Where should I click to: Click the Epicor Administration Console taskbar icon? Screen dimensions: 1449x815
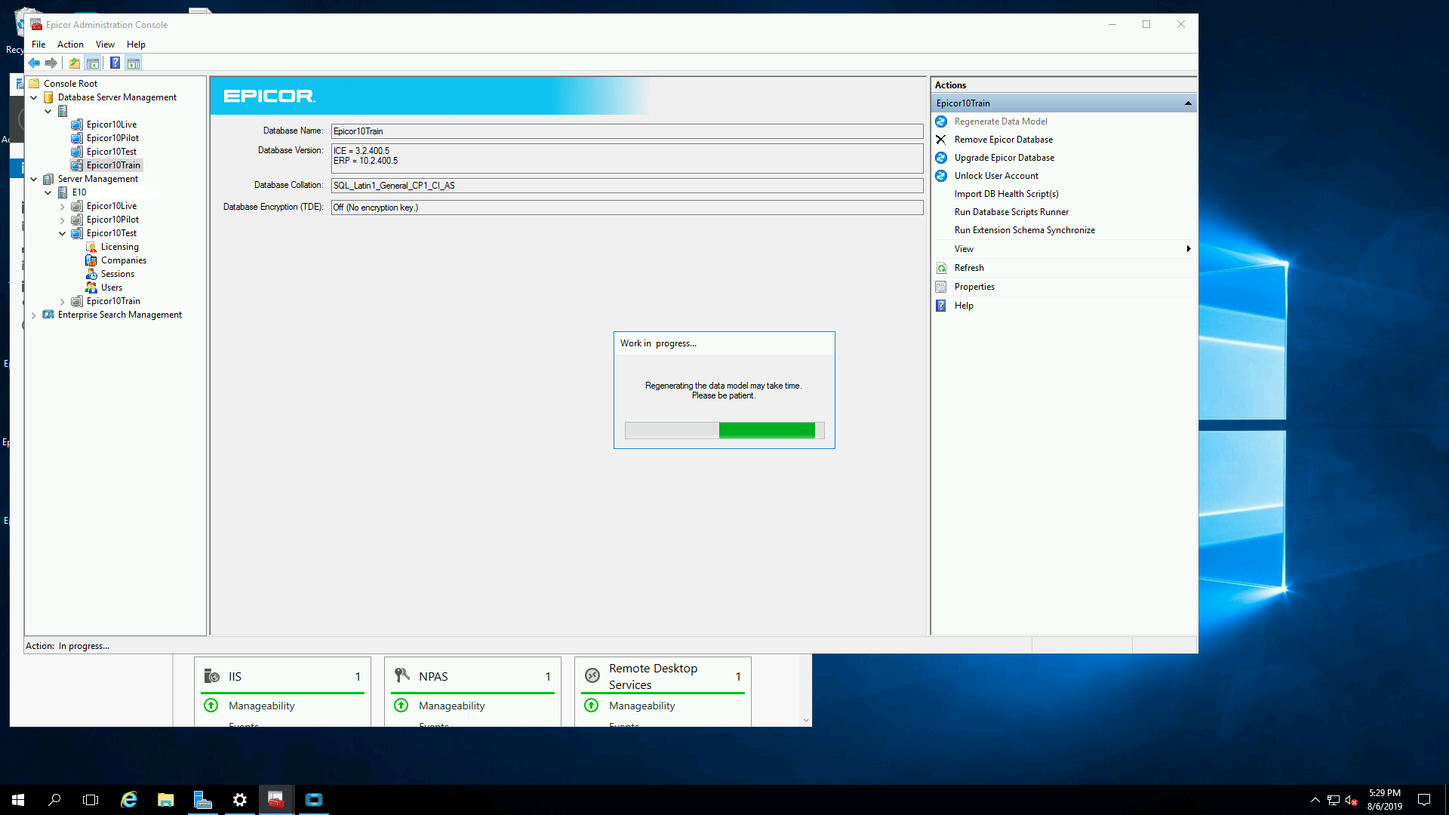click(x=276, y=800)
